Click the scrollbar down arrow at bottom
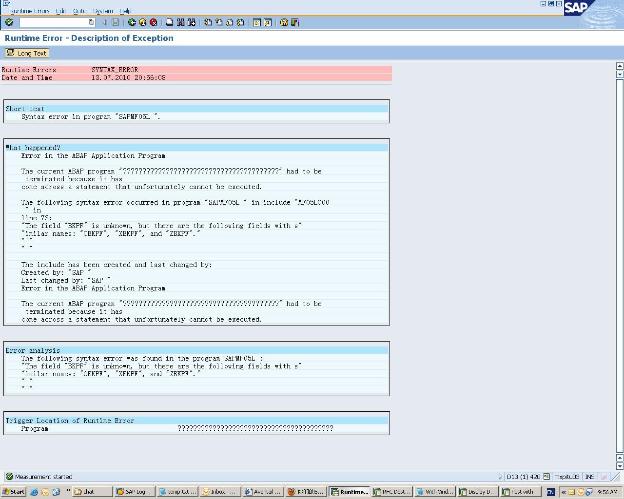624x499 pixels. (x=620, y=466)
